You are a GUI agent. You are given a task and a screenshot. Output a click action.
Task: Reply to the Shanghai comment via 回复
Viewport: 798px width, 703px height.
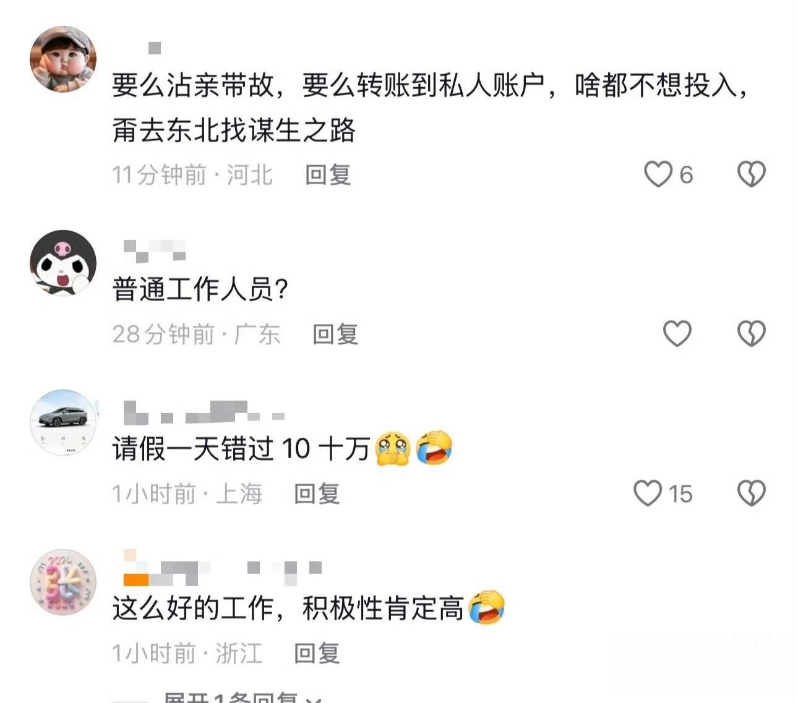(317, 494)
